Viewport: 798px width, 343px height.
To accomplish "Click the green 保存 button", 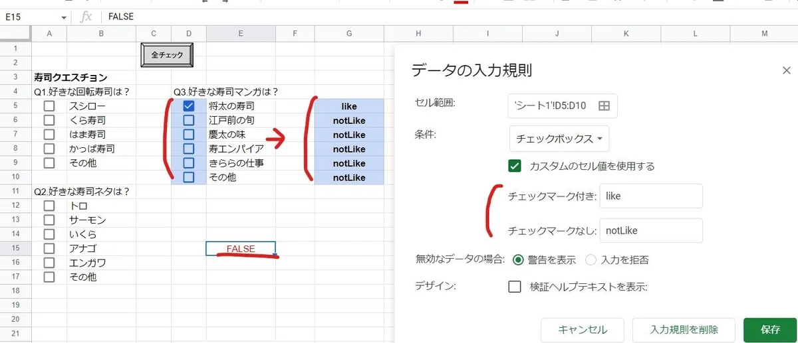I will 770,330.
